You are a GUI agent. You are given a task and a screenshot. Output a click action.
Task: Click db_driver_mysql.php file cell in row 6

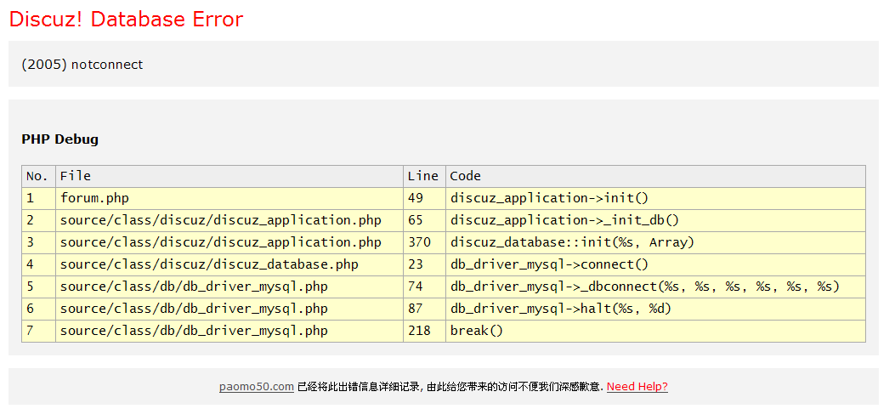(229, 309)
